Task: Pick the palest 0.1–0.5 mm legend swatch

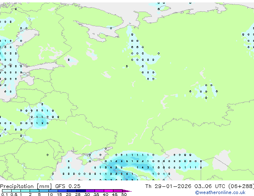Action: (x=7, y=191)
